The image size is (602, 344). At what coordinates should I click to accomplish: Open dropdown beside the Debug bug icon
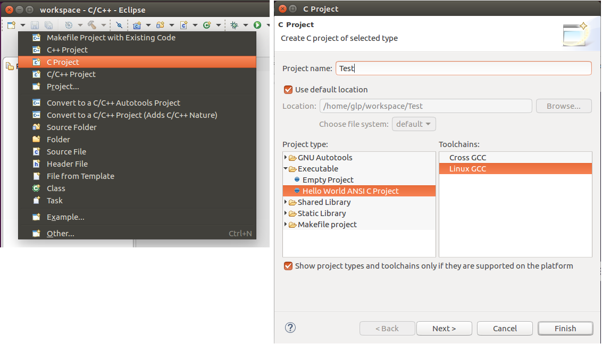tap(246, 25)
